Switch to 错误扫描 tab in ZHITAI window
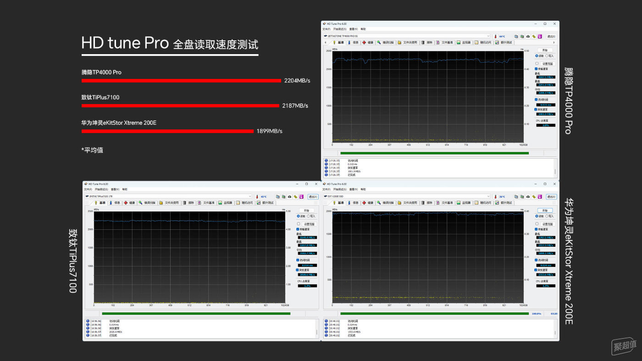This screenshot has width=642, height=361. [148, 203]
